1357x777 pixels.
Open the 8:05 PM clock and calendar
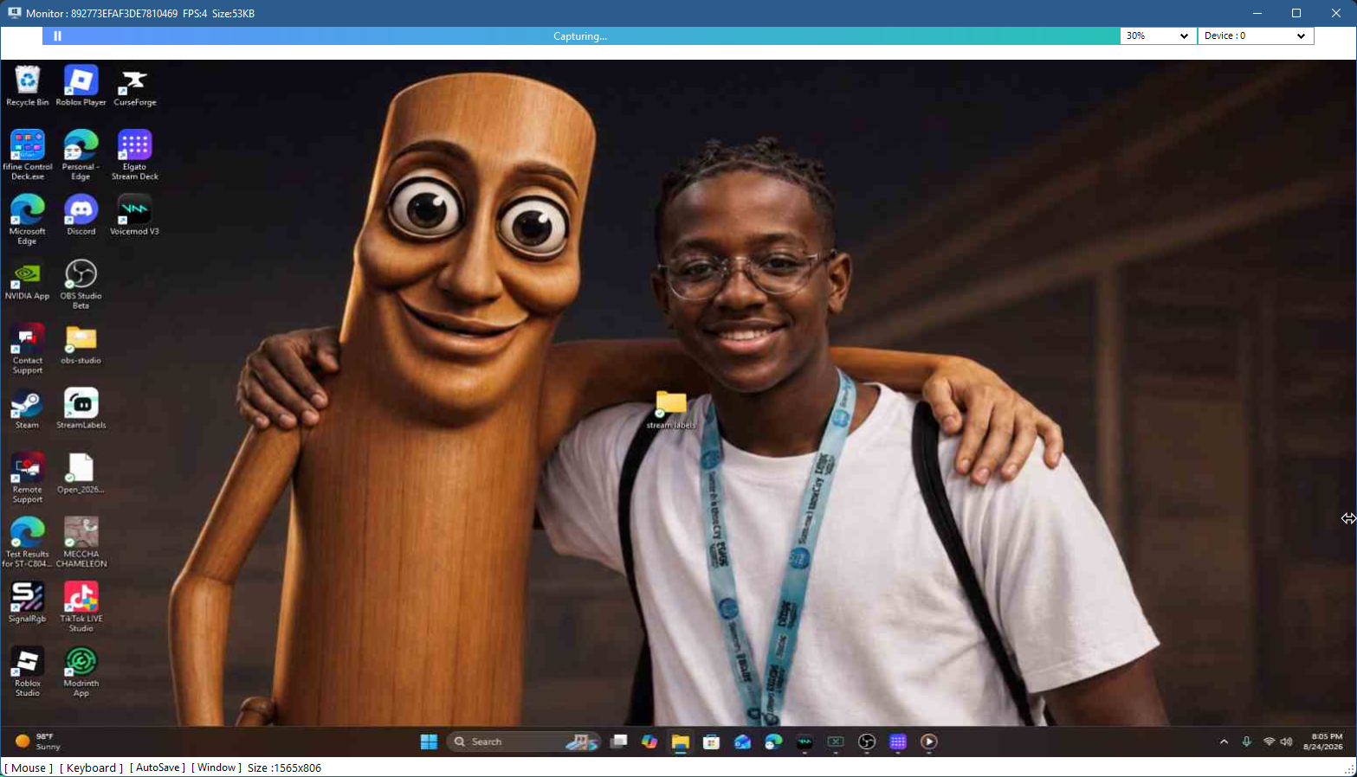tap(1323, 742)
